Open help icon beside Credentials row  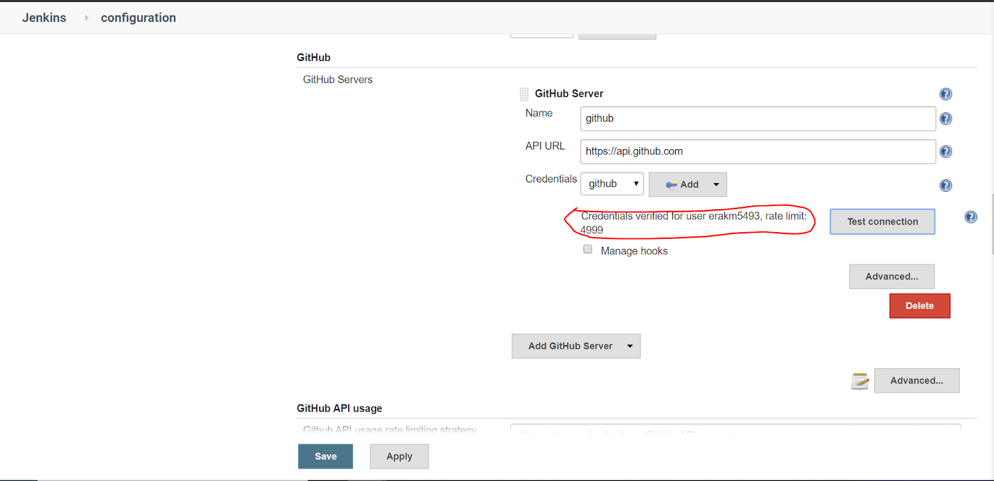946,186
